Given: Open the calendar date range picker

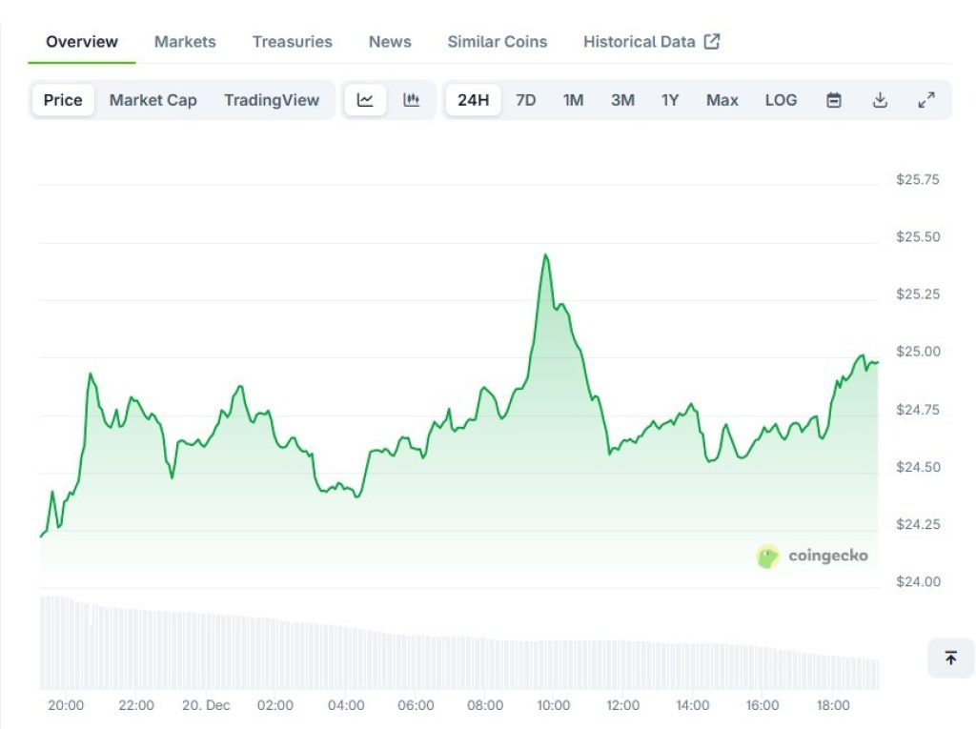Looking at the screenshot, I should coord(833,100).
